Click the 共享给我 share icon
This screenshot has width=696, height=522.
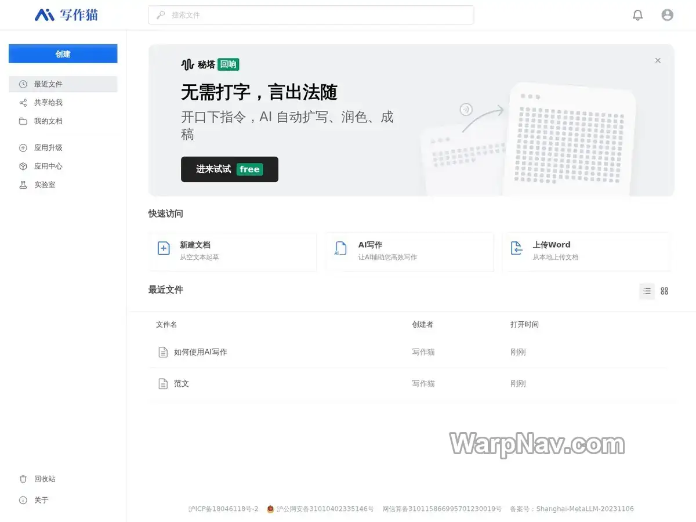(23, 103)
